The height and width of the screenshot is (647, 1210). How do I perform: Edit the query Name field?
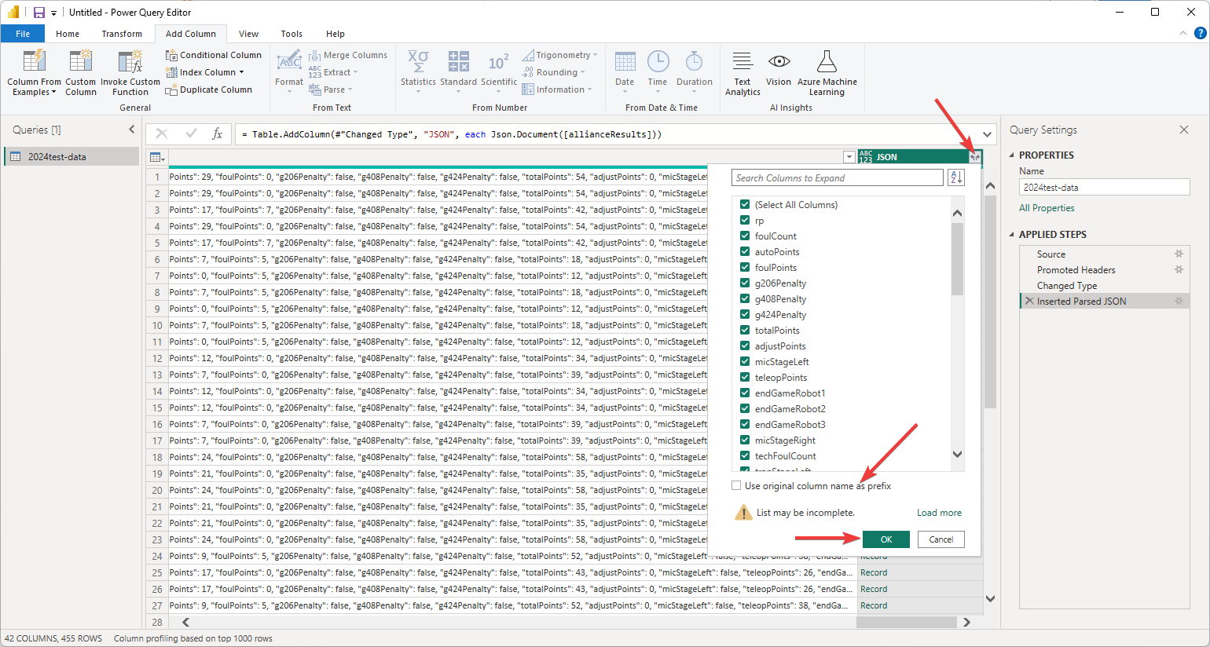1105,187
